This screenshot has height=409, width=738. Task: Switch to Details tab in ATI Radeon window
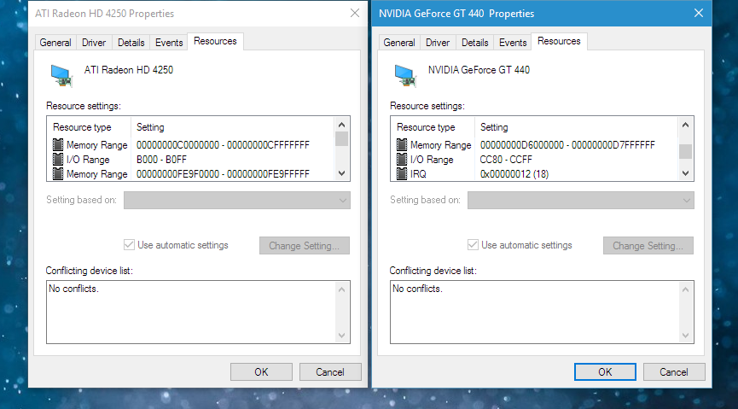pyautogui.click(x=131, y=43)
